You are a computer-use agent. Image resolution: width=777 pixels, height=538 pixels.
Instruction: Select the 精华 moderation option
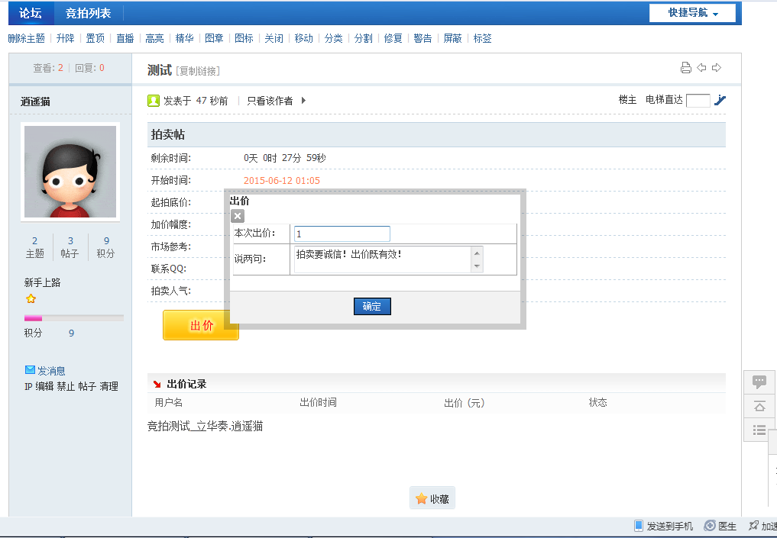pyautogui.click(x=184, y=38)
